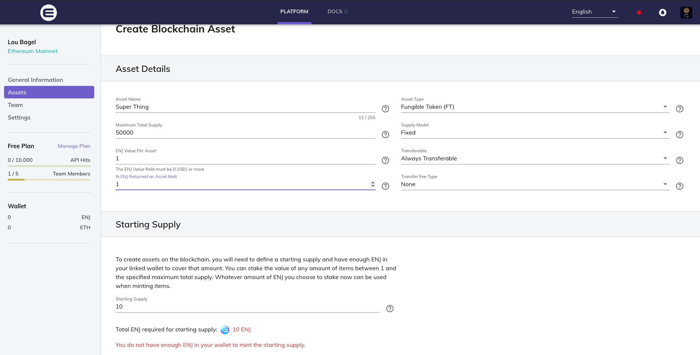This screenshot has height=355, width=700.
Task: Click the ENJ Value minimum hint text
Action: (160, 169)
